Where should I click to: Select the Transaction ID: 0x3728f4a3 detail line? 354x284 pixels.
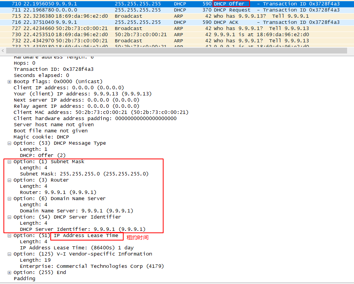(x=54, y=69)
